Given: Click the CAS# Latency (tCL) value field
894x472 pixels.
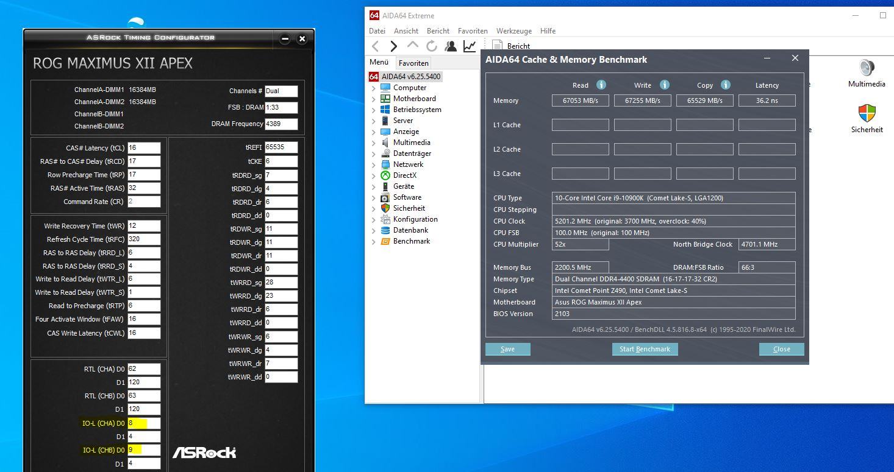Looking at the screenshot, I should point(144,148).
